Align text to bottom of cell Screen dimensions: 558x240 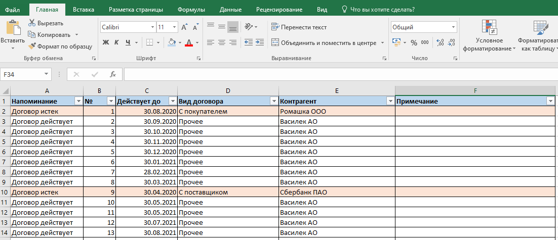pos(233,27)
